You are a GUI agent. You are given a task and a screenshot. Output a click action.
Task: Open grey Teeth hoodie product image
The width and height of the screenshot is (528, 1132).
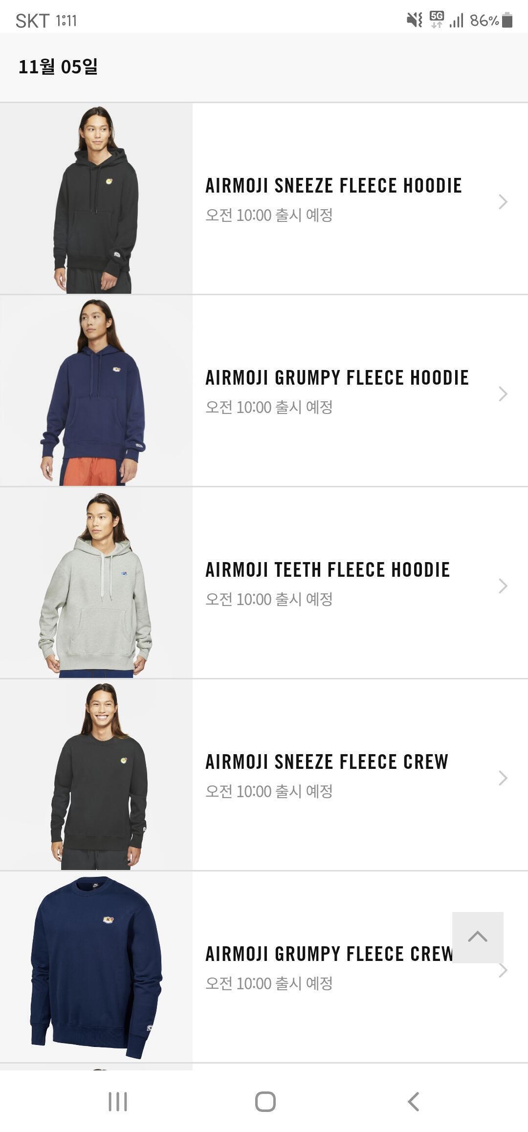96,583
